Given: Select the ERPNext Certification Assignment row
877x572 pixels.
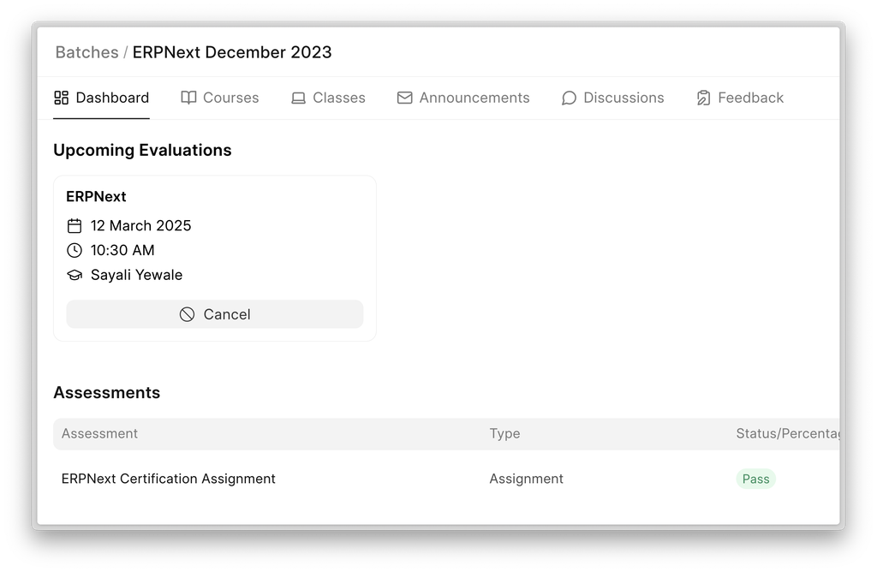Looking at the screenshot, I should tap(168, 479).
